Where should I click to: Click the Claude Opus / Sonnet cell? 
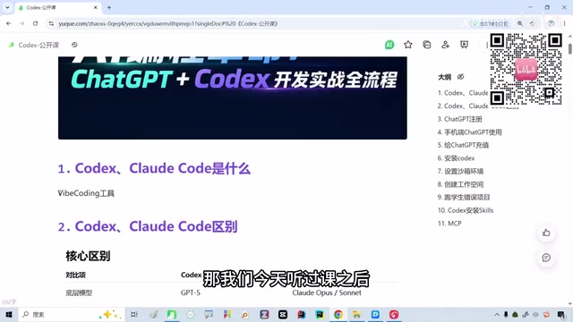[327, 292]
